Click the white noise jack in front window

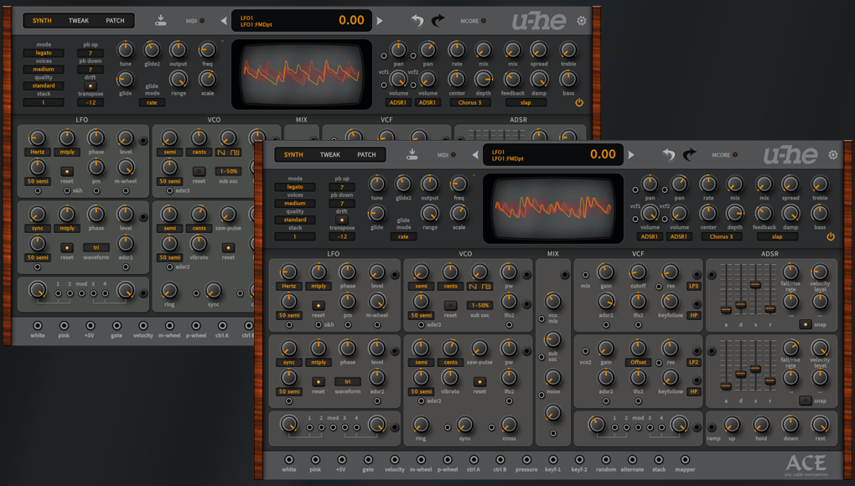289,460
